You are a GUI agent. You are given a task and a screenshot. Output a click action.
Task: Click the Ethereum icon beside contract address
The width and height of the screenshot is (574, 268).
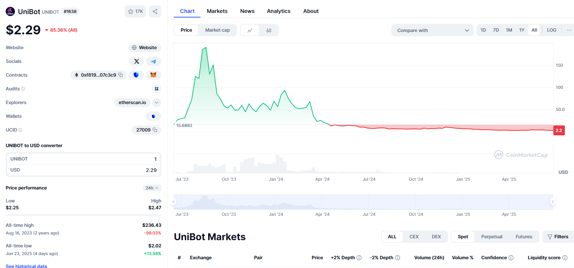(76, 75)
